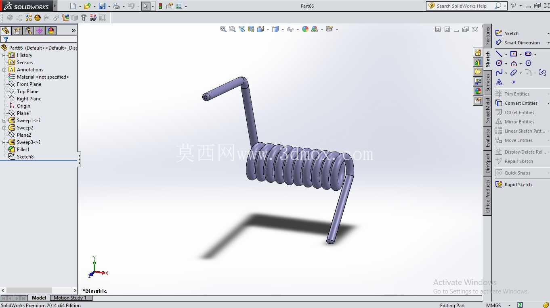This screenshot has width=550, height=308.
Task: Select the Spline sketch tool
Action: (499, 73)
